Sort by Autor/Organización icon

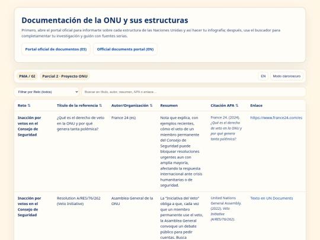(x=151, y=105)
